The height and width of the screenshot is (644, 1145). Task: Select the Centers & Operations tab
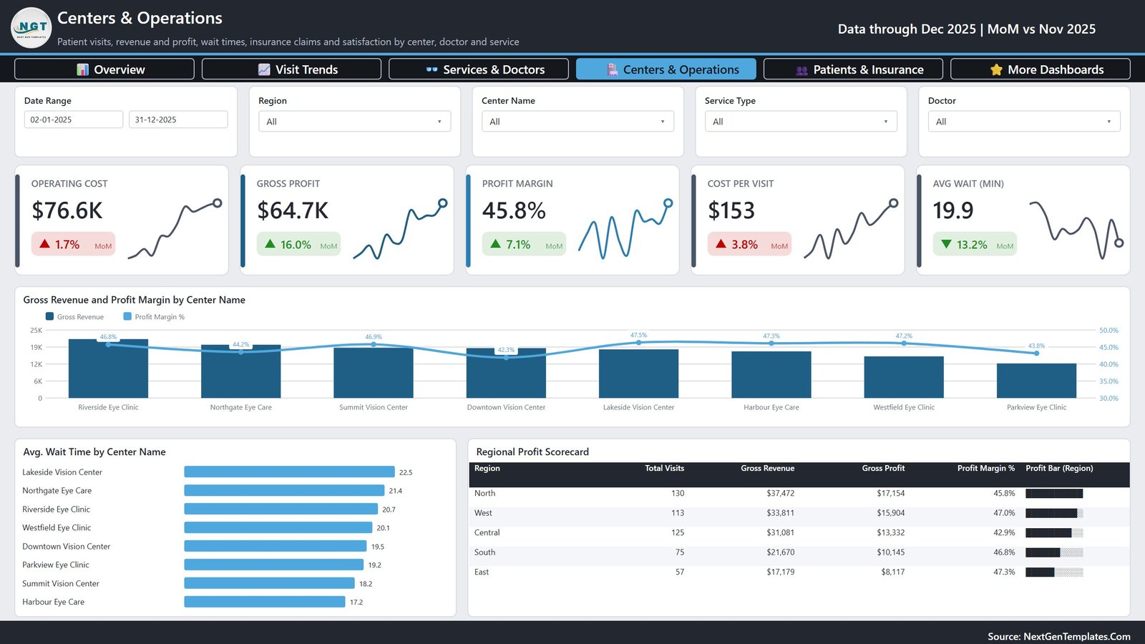tap(666, 69)
